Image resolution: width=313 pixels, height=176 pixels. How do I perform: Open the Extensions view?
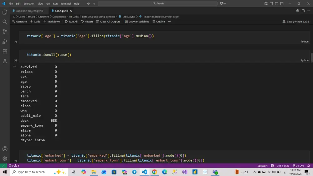tap(5, 51)
